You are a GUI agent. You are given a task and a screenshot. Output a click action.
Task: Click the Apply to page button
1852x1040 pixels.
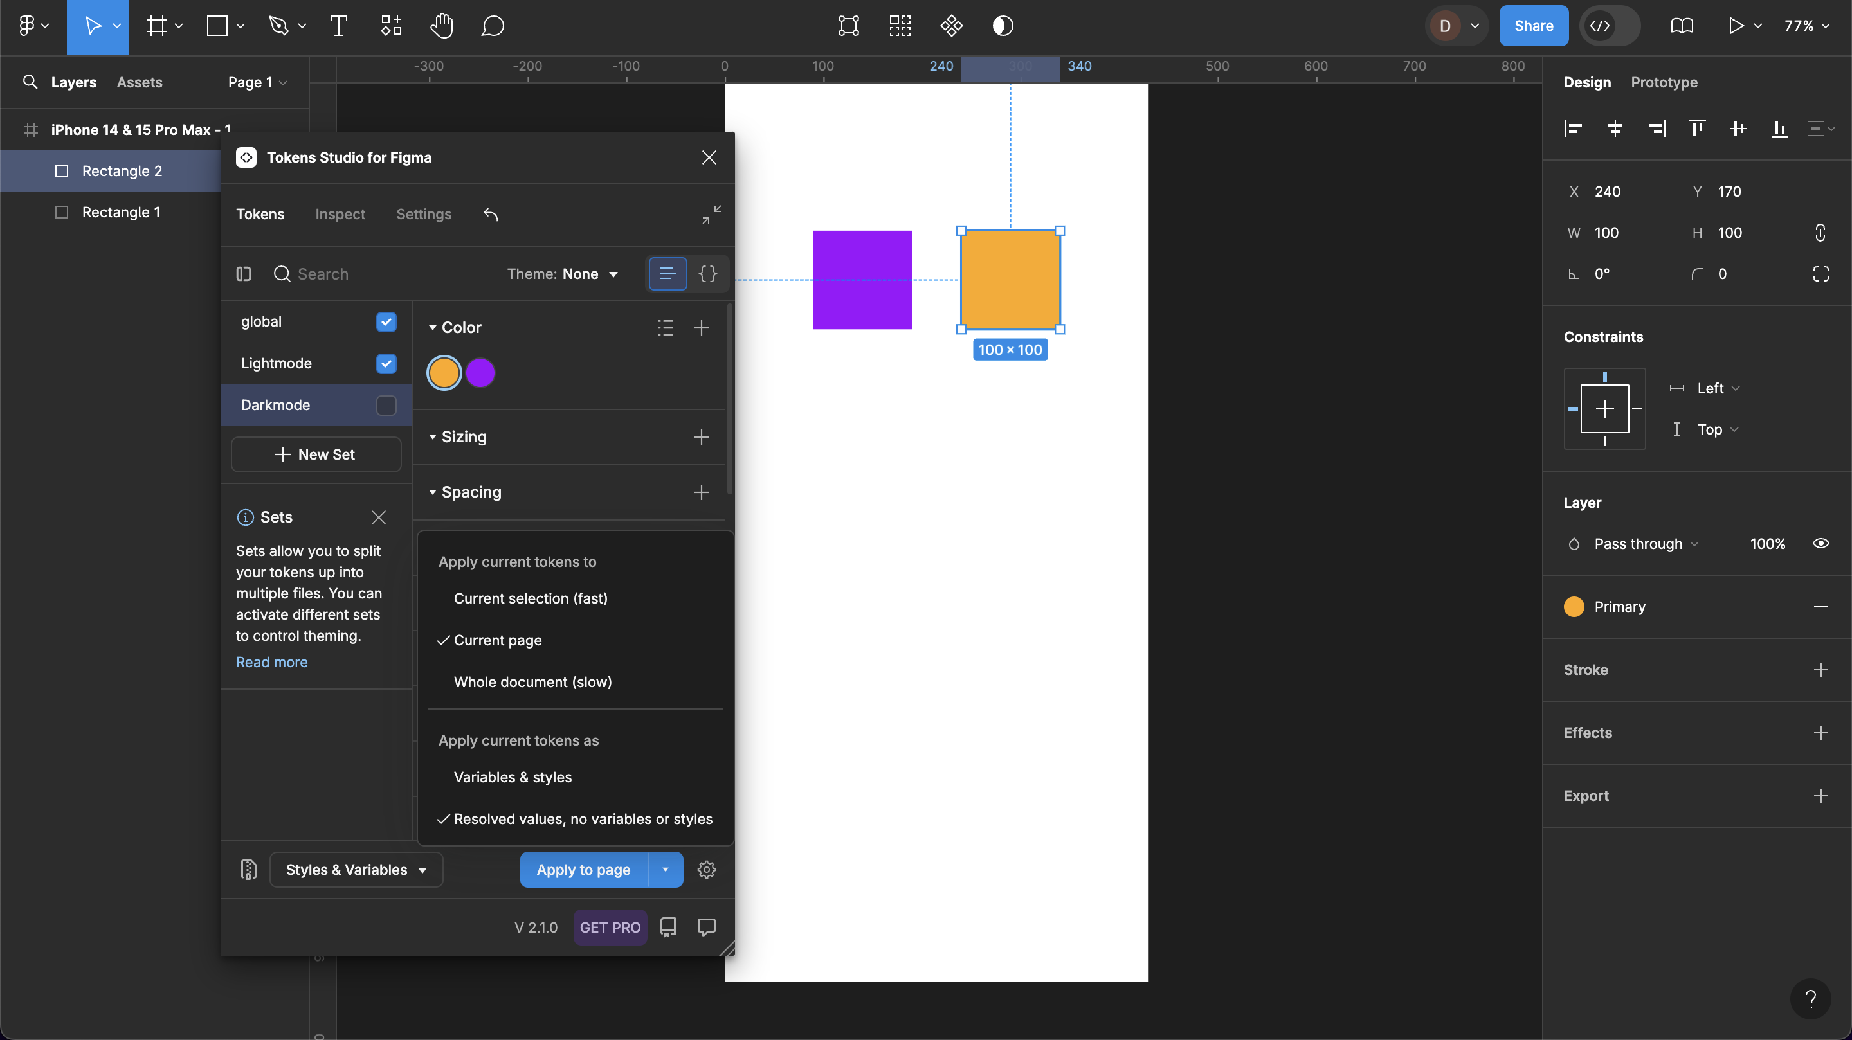point(583,870)
